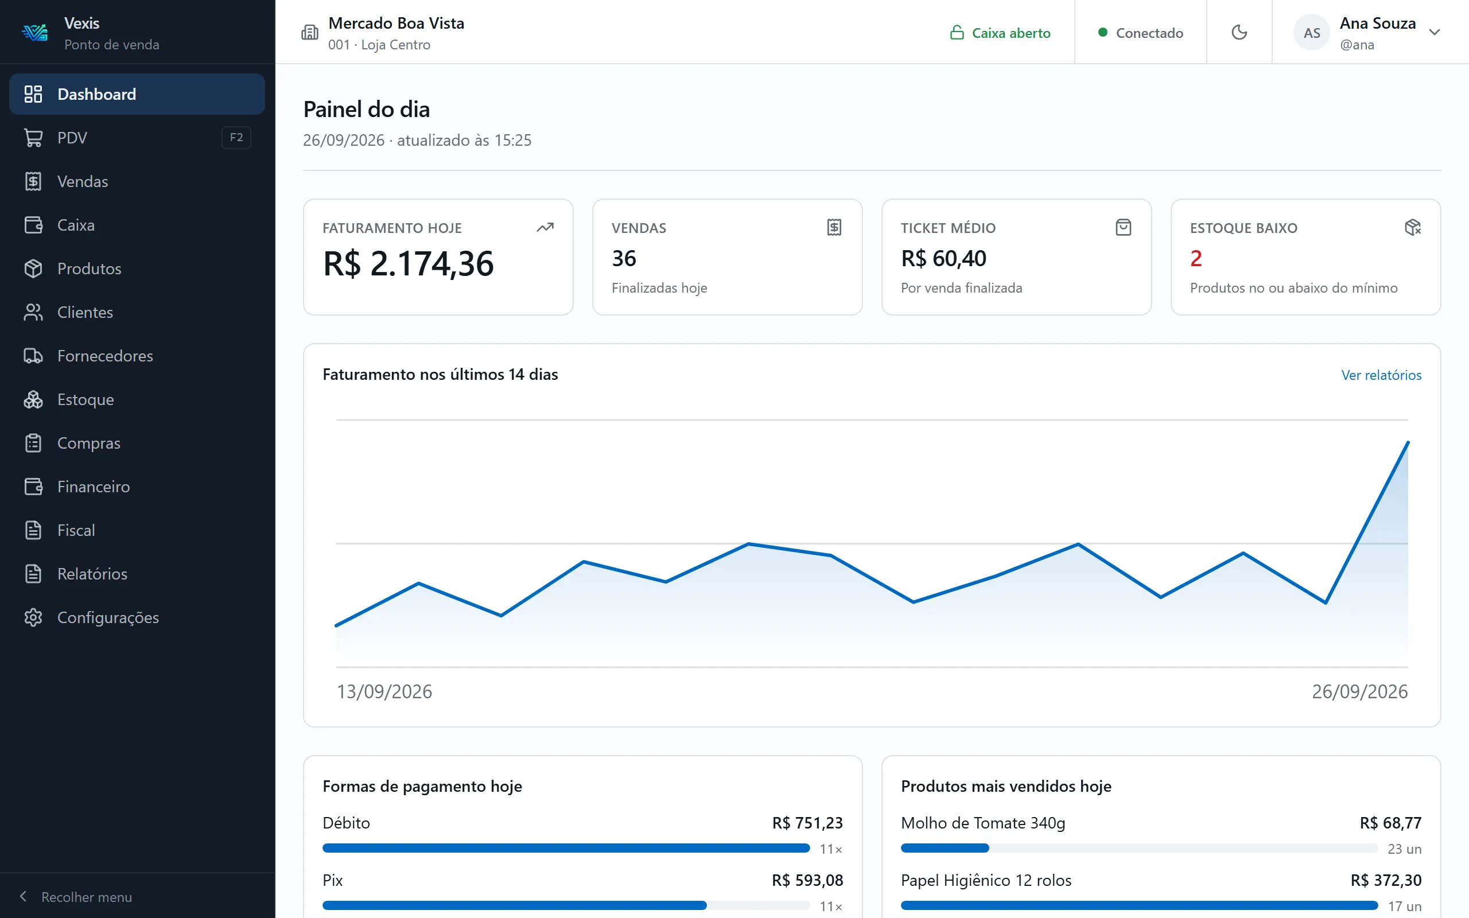Navigate to Fiscal
The height and width of the screenshot is (918, 1469).
tap(137, 530)
